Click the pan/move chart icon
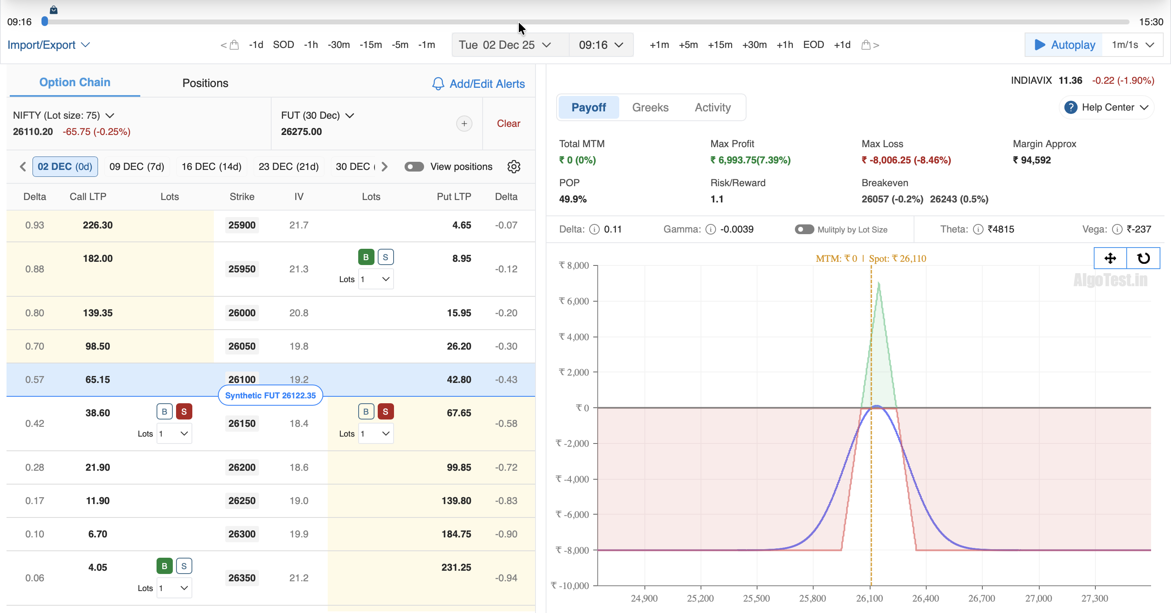The height and width of the screenshot is (613, 1171). coord(1110,258)
